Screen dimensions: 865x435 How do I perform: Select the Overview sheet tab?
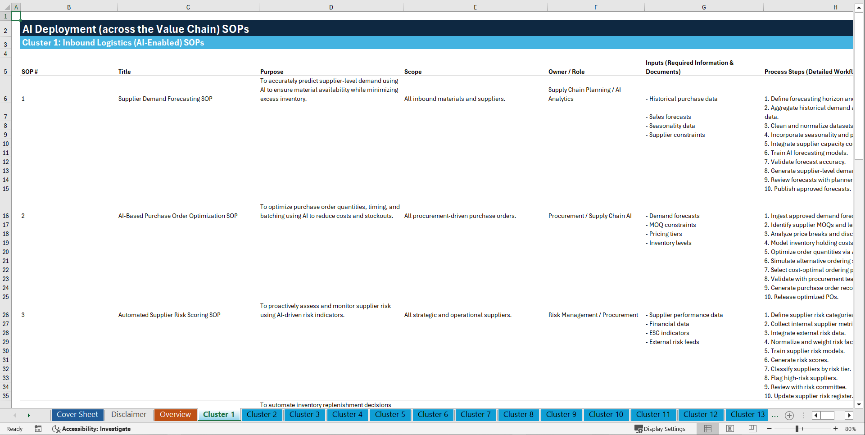click(x=175, y=414)
